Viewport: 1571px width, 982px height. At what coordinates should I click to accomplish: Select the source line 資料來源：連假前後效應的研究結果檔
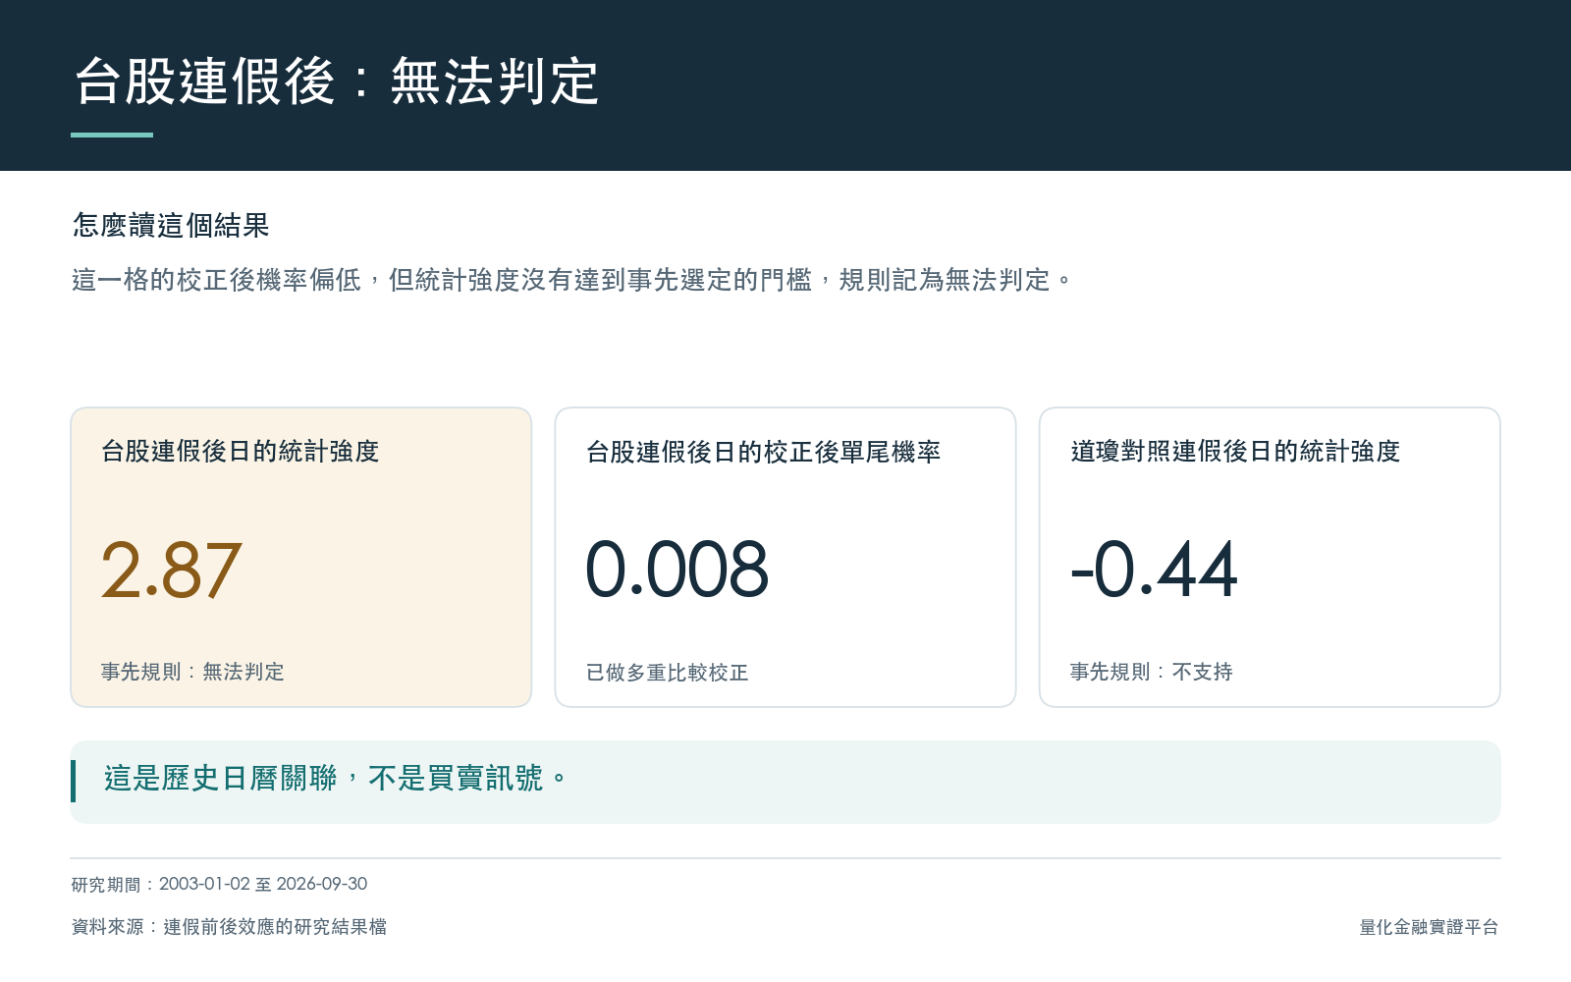click(229, 927)
